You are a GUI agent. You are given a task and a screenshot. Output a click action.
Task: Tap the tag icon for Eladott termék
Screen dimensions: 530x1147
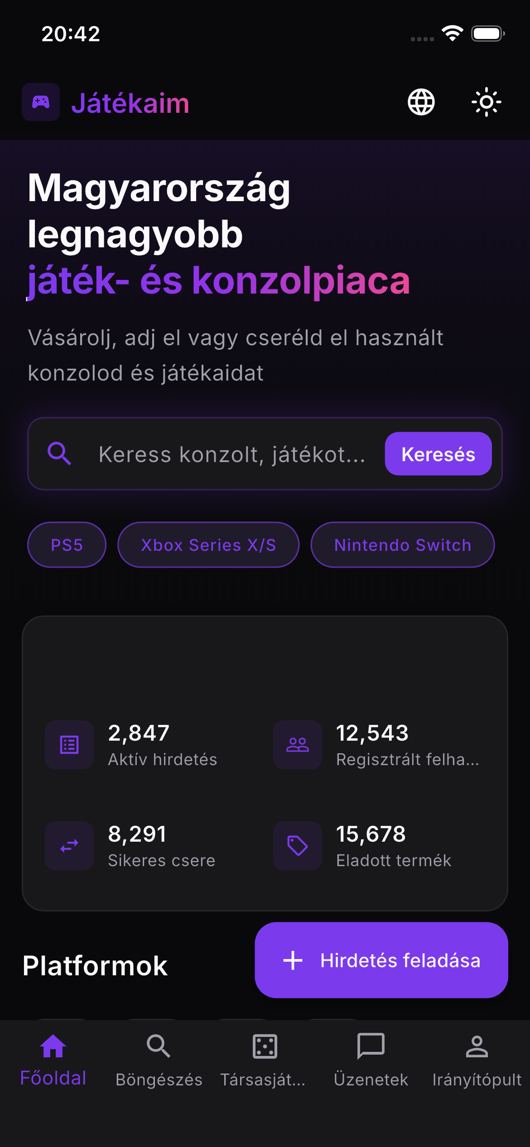point(298,846)
